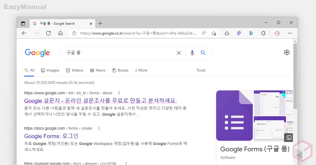Click the vertical page scrollbar
Image resolution: width=316 pixels, height=165 pixels.
coord(295,76)
